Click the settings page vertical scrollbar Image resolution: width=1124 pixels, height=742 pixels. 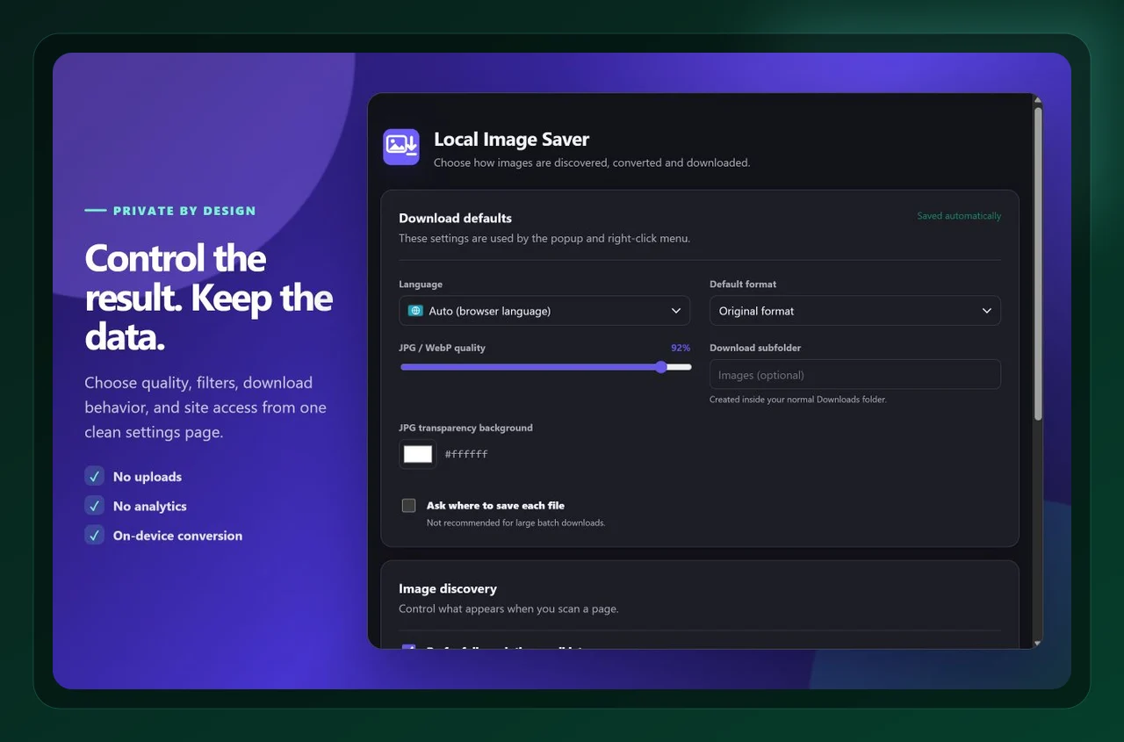coord(1038,263)
